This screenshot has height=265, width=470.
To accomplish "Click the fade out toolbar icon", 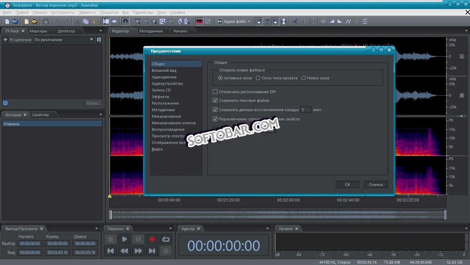I will 340,21.
